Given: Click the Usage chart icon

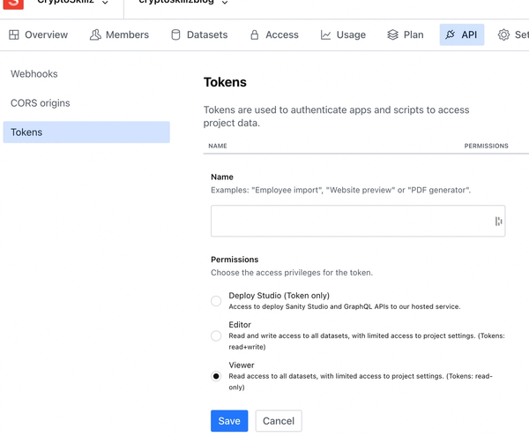Looking at the screenshot, I should tap(326, 35).
